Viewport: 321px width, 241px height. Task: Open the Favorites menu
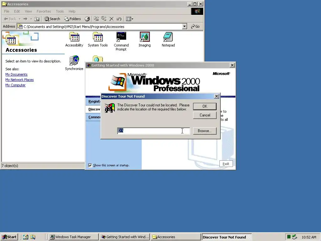click(44, 11)
